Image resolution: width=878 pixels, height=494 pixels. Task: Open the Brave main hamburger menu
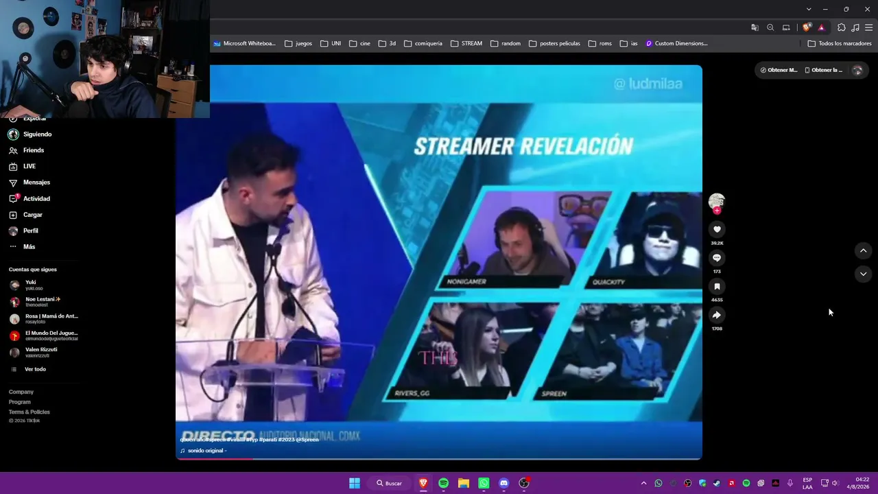[869, 27]
